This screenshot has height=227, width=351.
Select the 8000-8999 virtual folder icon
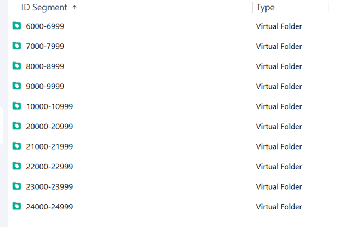coord(16,66)
